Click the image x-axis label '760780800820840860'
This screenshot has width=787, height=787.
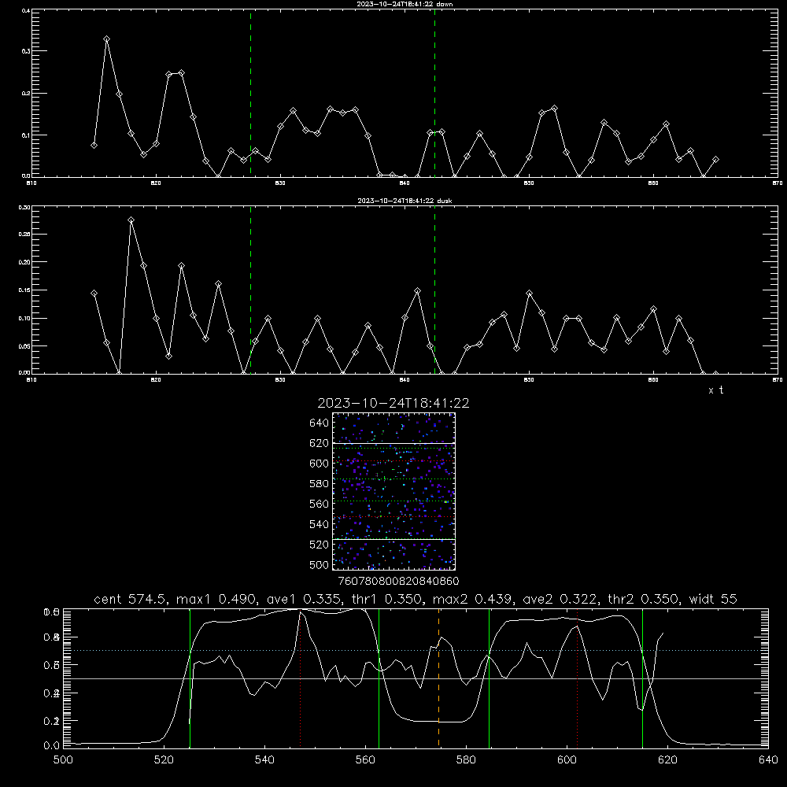click(398, 582)
